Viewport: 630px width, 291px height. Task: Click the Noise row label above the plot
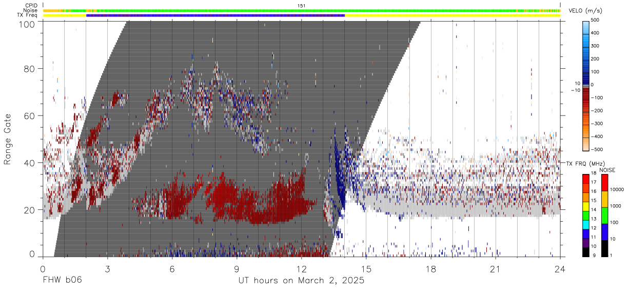click(x=30, y=10)
